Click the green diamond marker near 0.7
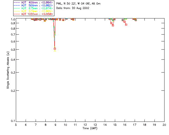This screenshot has height=135, width=169. click(x=55, y=35)
